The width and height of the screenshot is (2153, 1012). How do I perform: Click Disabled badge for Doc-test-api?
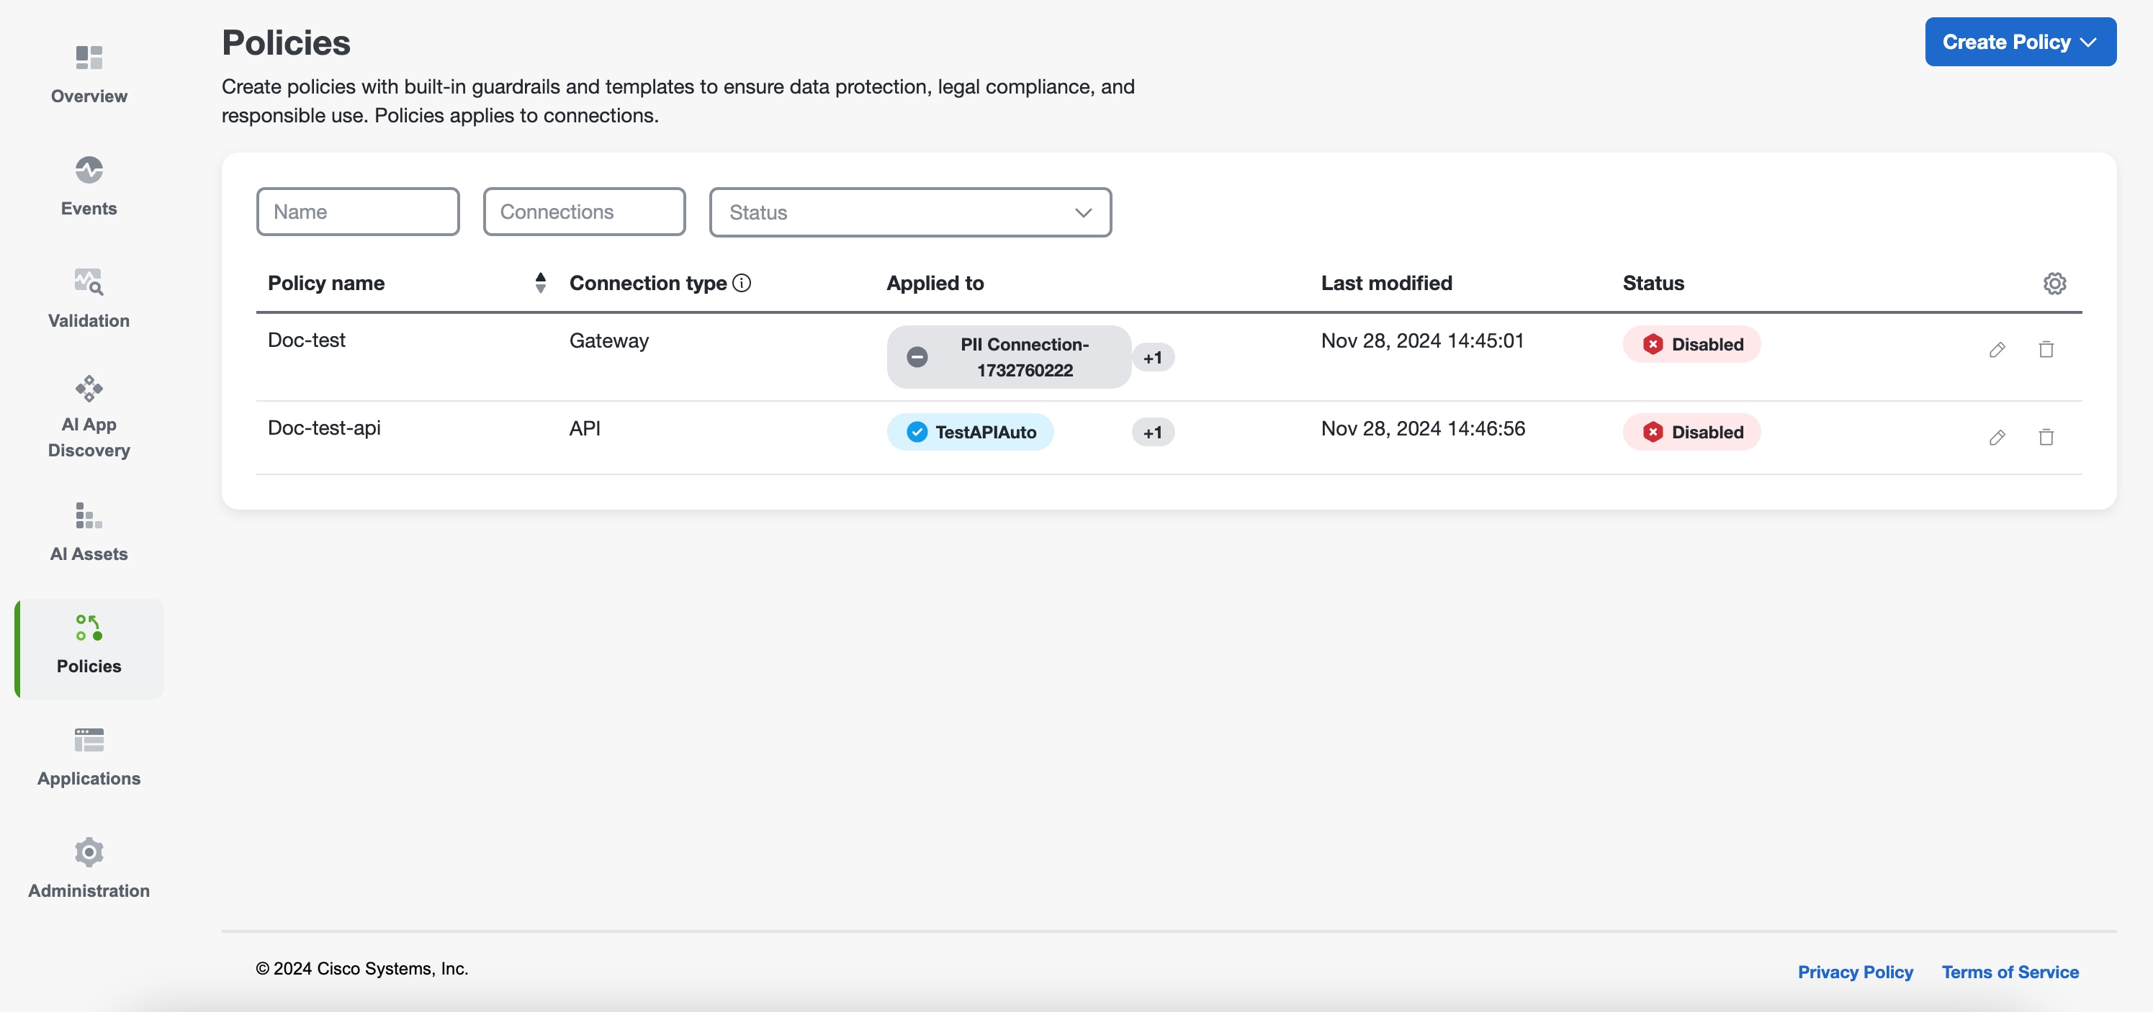click(x=1691, y=432)
